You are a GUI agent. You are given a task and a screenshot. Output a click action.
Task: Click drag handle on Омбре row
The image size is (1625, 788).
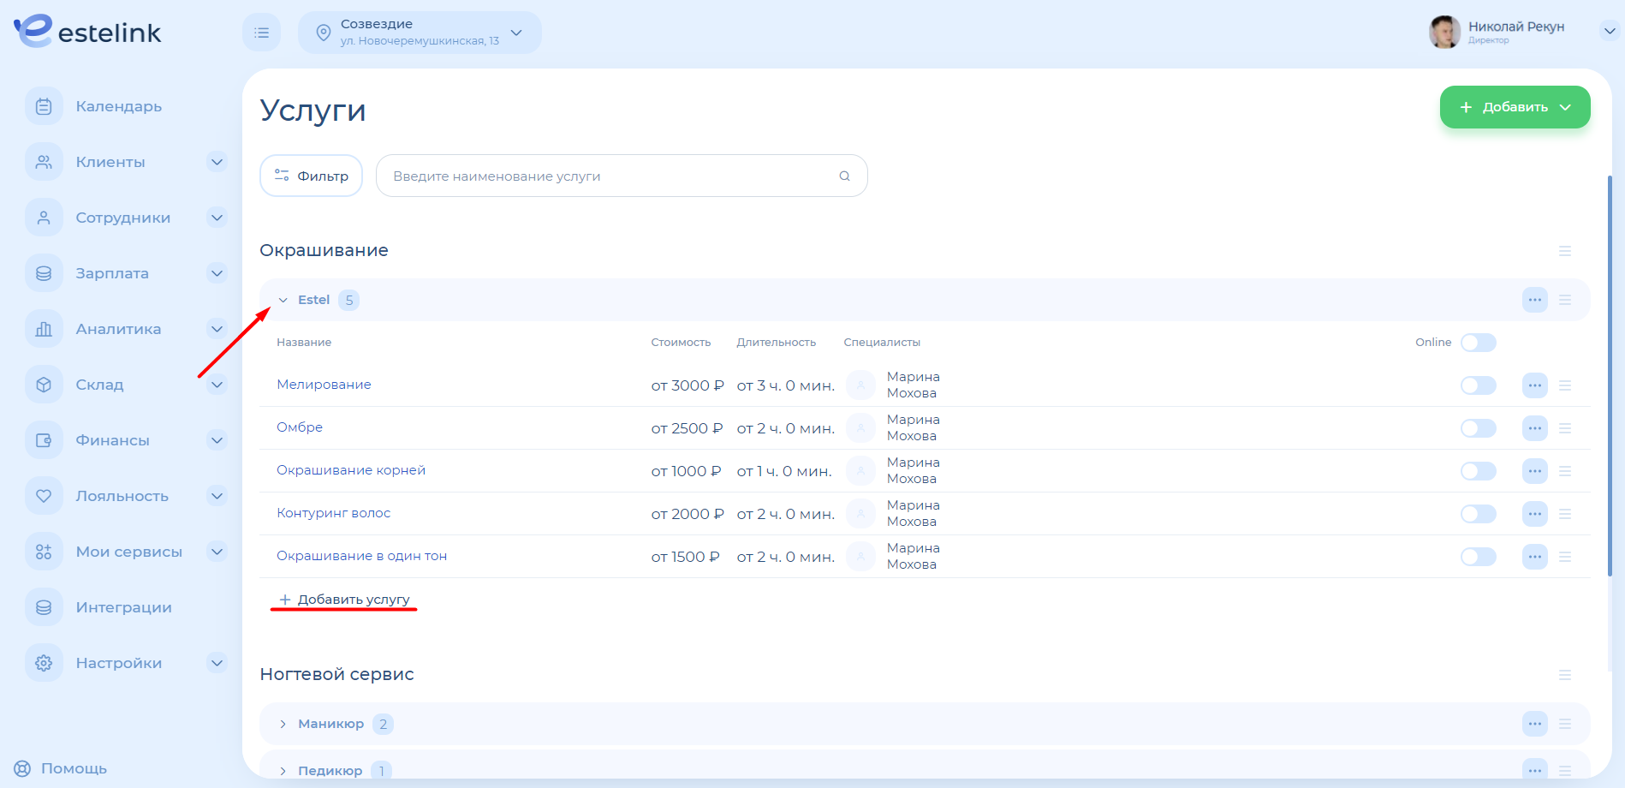(x=1564, y=428)
